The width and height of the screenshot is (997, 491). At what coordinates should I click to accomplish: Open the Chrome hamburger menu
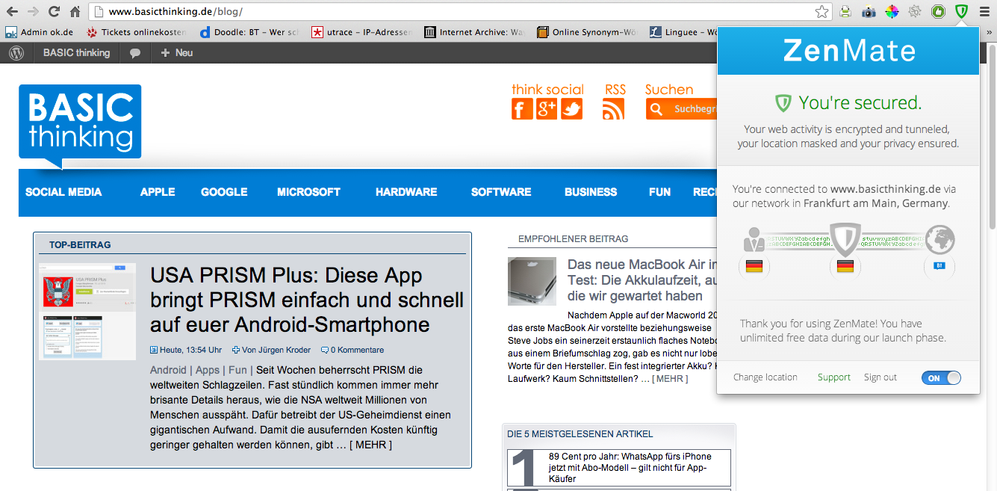984,11
